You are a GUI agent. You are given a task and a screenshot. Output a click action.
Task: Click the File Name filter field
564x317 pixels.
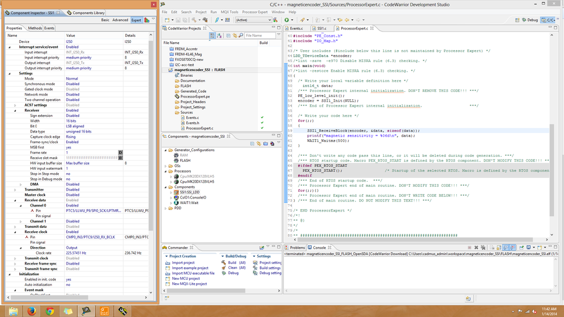tap(260, 36)
